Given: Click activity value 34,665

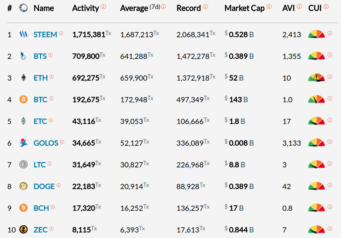Looking at the screenshot, I should pyautogui.click(x=84, y=143).
